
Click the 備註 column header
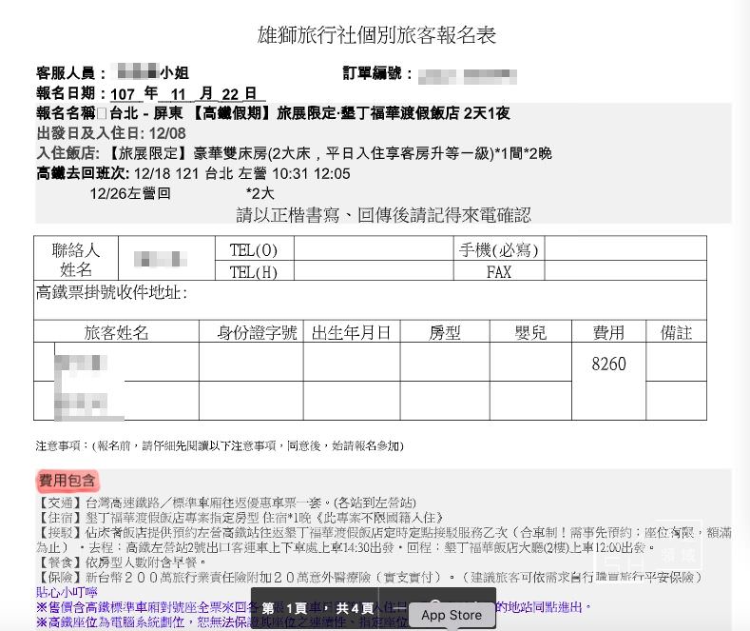tap(676, 332)
